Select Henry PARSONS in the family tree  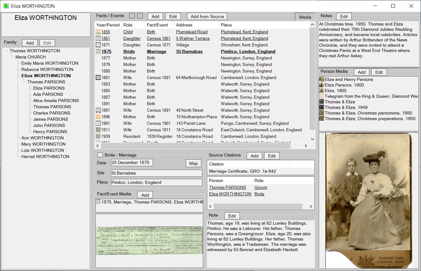pyautogui.click(x=50, y=132)
